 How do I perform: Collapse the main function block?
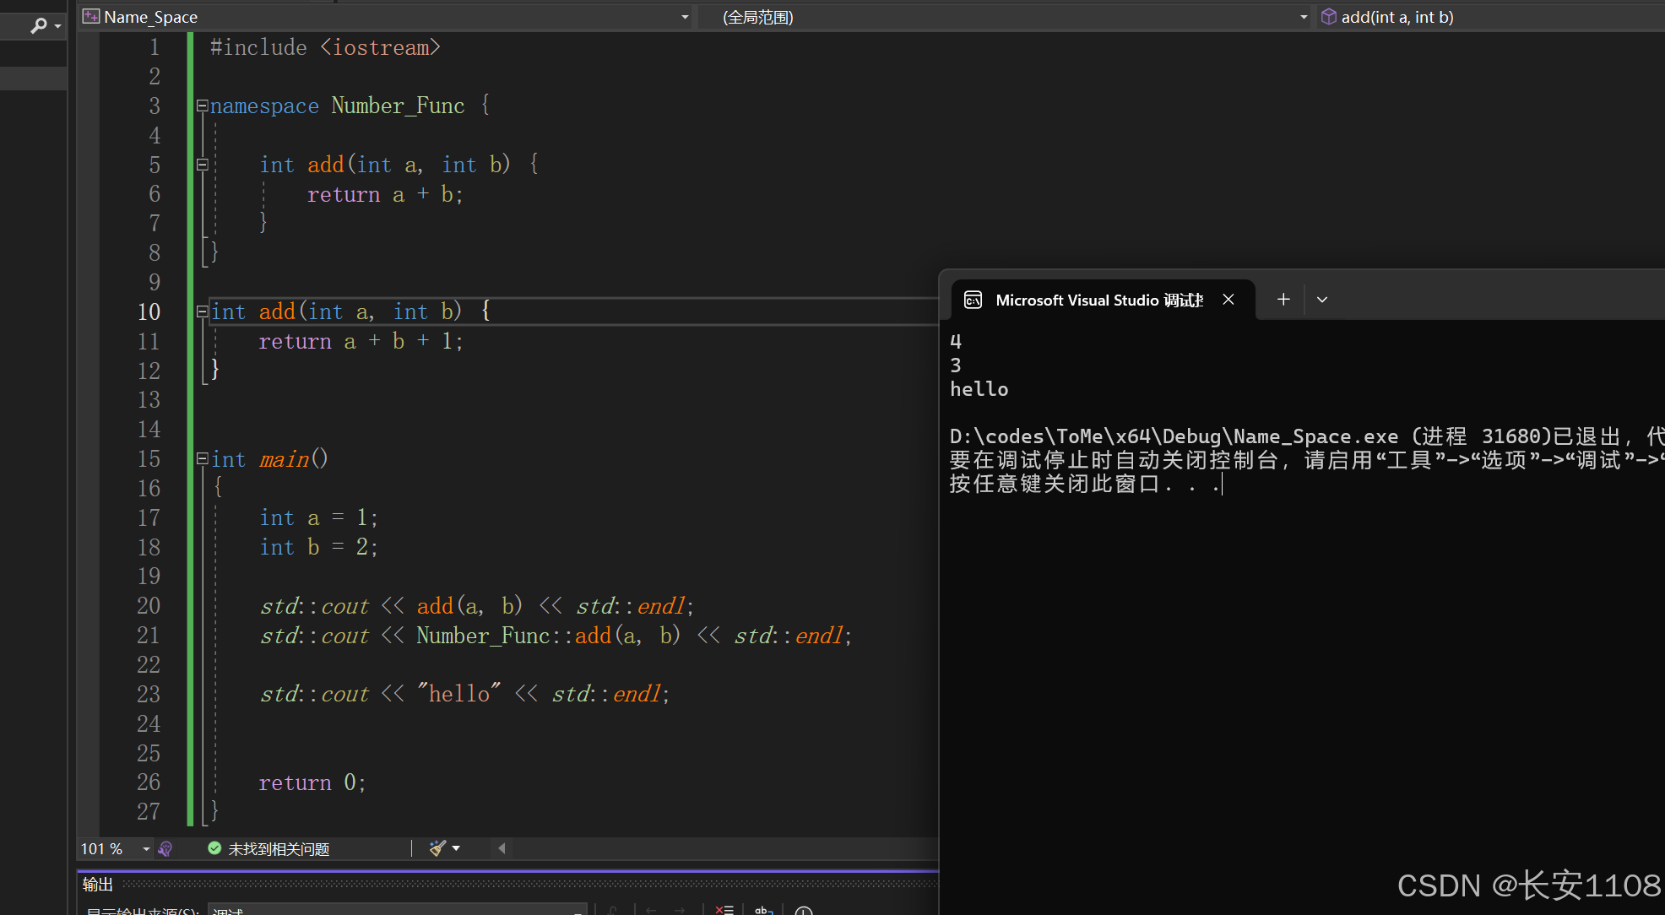click(202, 458)
